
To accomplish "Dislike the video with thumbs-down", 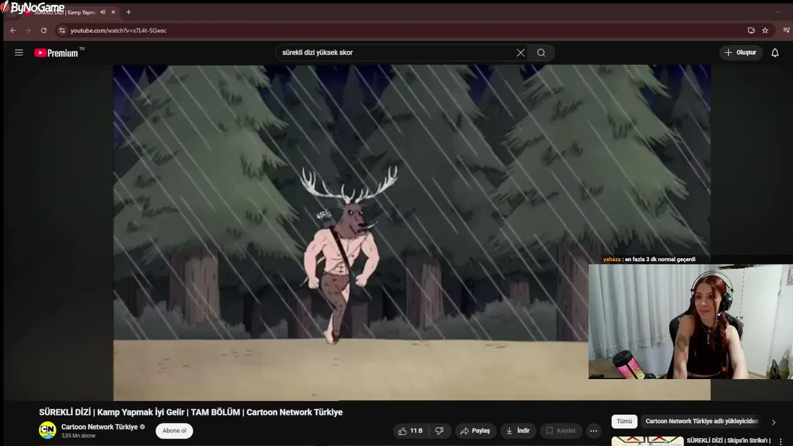I will (x=439, y=431).
